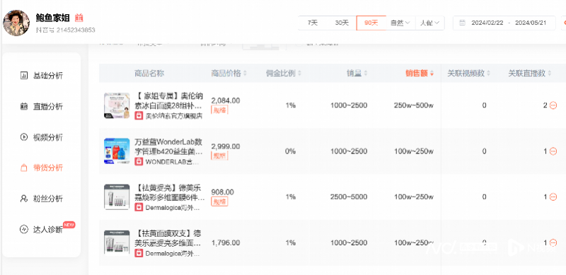Click sales volume 2500~5000
This screenshot has height=275, width=566.
click(x=349, y=197)
